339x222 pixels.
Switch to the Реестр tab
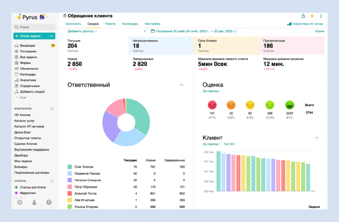[x=110, y=24]
